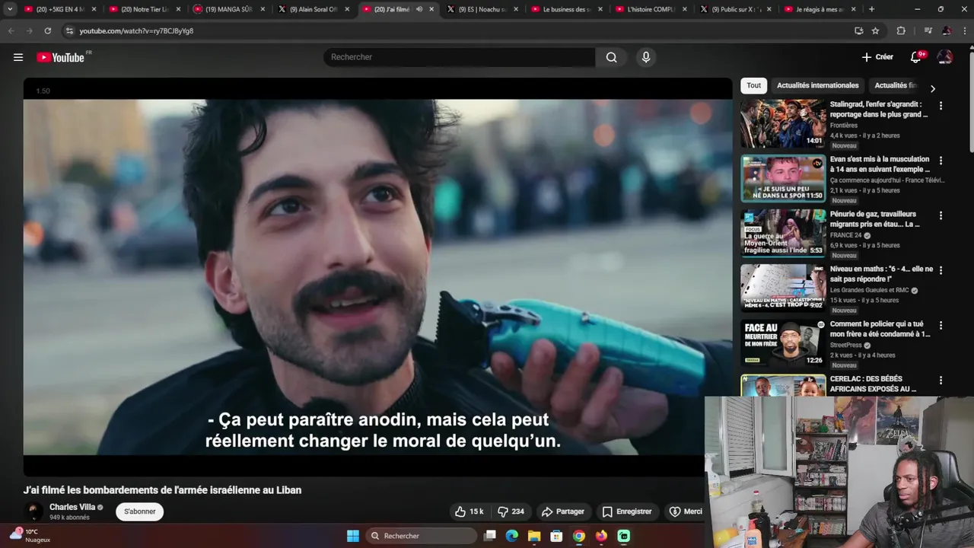The width and height of the screenshot is (974, 548).
Task: Open options menu for the Niveau en maths video
Action: click(941, 270)
